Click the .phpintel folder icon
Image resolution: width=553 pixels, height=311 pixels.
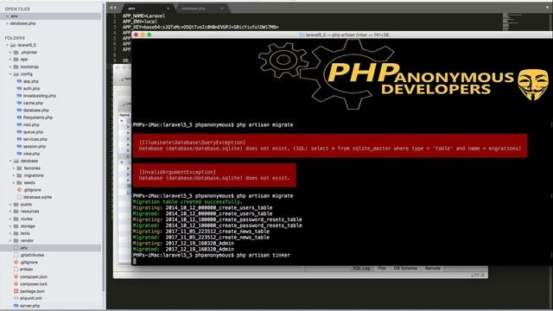[16, 52]
